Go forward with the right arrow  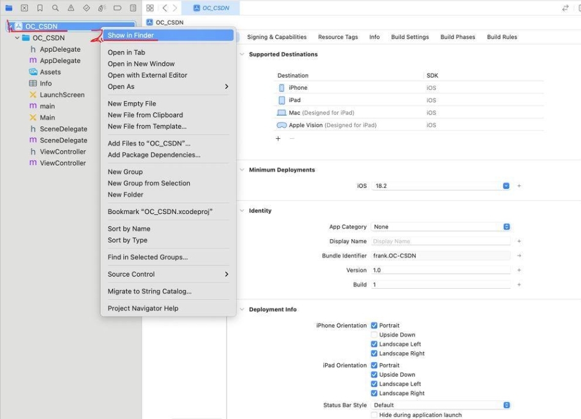[x=175, y=8]
